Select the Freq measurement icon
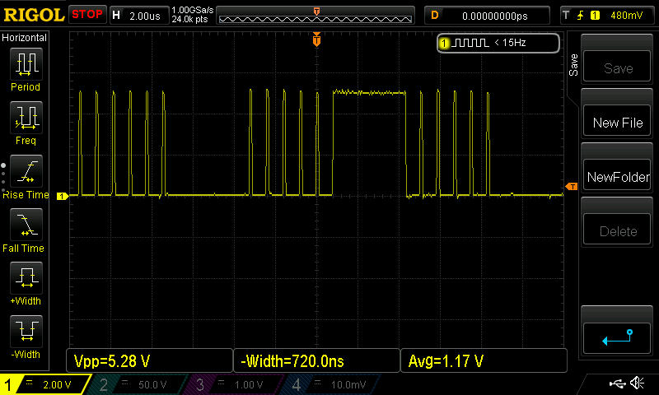The width and height of the screenshot is (659, 395). tap(26, 118)
